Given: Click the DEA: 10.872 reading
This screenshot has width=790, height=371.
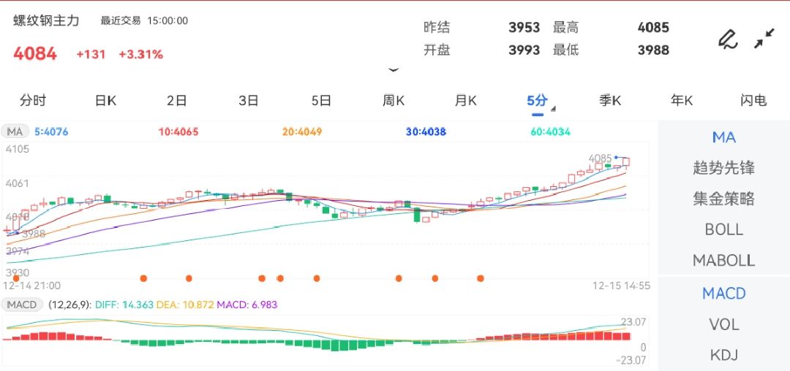Looking at the screenshot, I should [185, 305].
